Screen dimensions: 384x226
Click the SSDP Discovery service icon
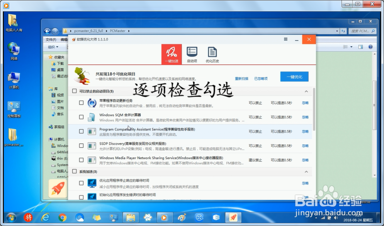[92, 146]
